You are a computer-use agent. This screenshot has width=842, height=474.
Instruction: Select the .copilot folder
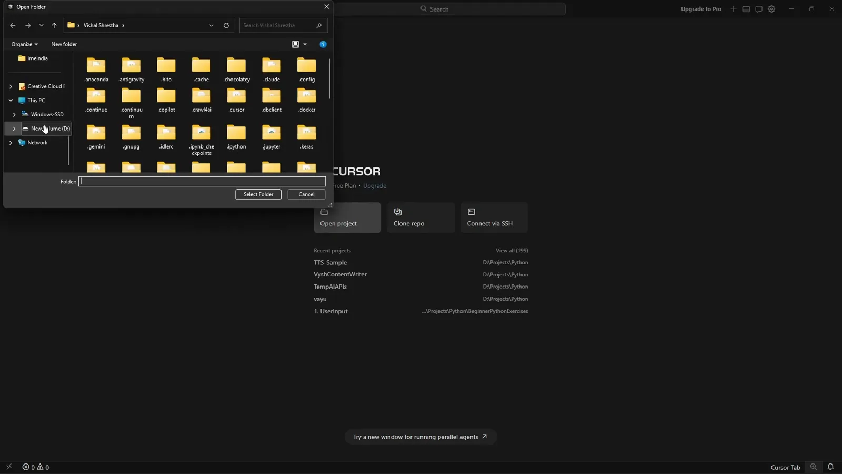(166, 100)
